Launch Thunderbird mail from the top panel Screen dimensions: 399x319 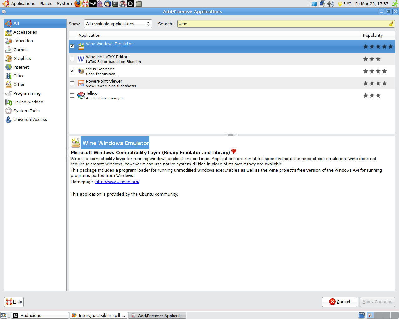[x=108, y=4]
